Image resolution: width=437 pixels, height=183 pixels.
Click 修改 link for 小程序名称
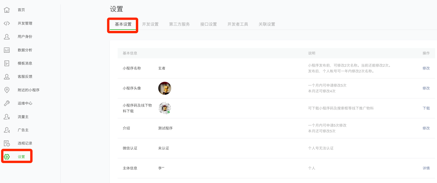tap(426, 68)
